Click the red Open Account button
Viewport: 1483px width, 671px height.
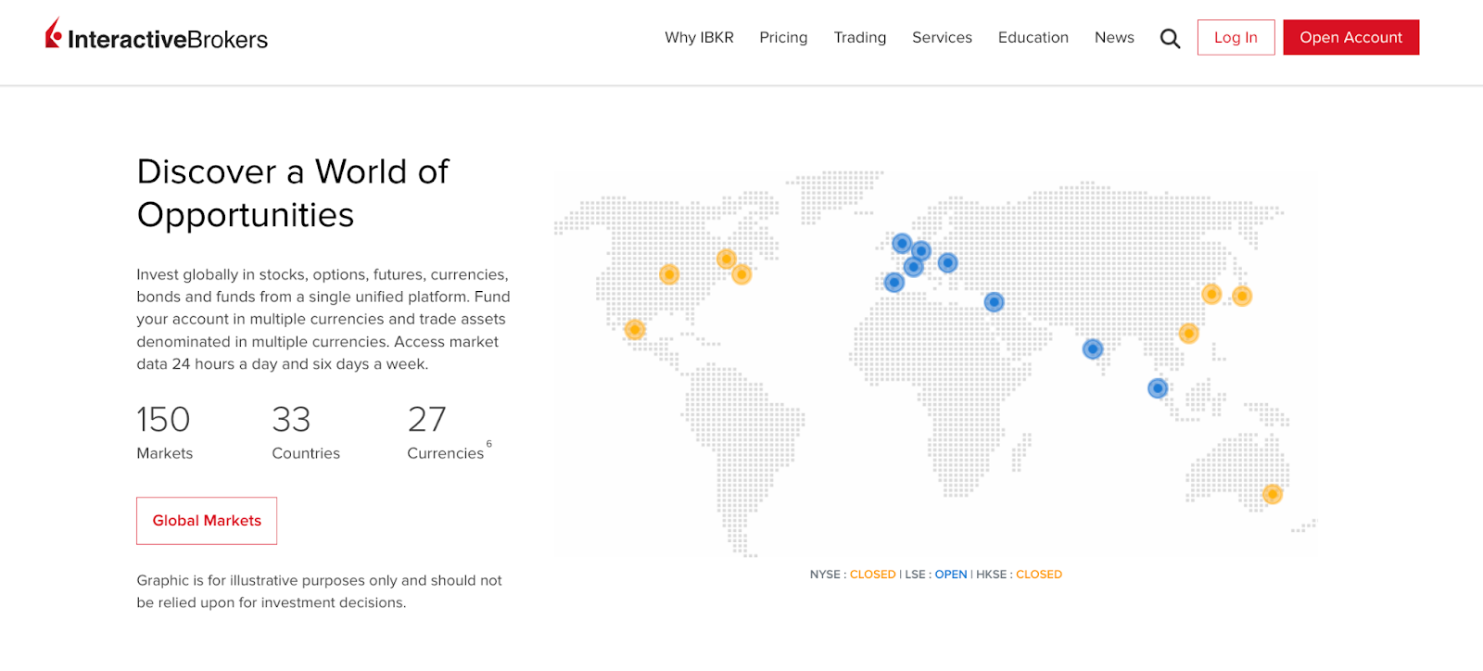pos(1350,37)
